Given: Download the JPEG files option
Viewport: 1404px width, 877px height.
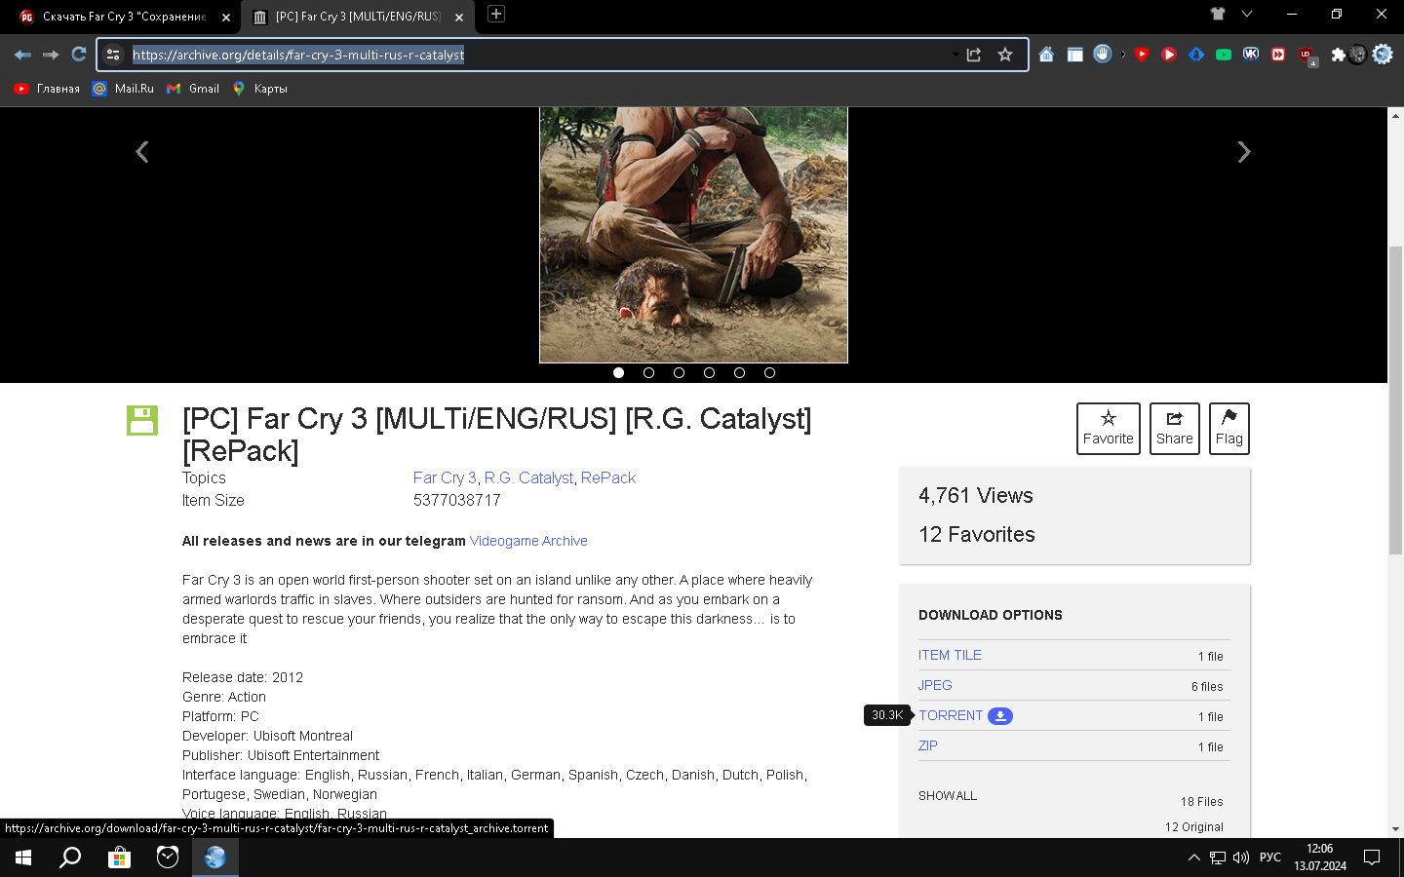Looking at the screenshot, I should point(935,685).
